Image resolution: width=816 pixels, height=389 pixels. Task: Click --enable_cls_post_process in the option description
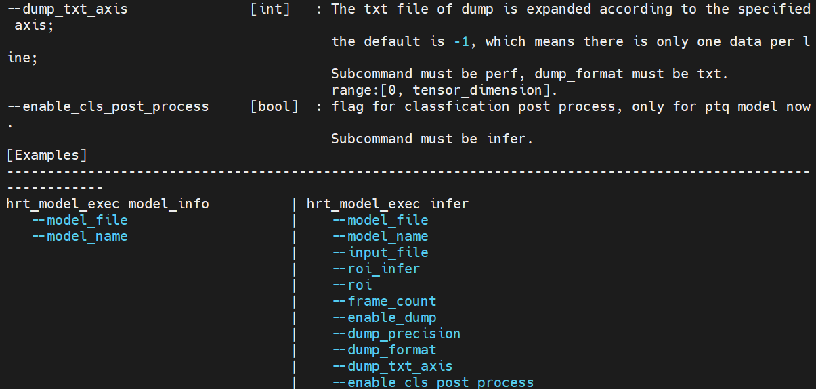[x=108, y=107]
